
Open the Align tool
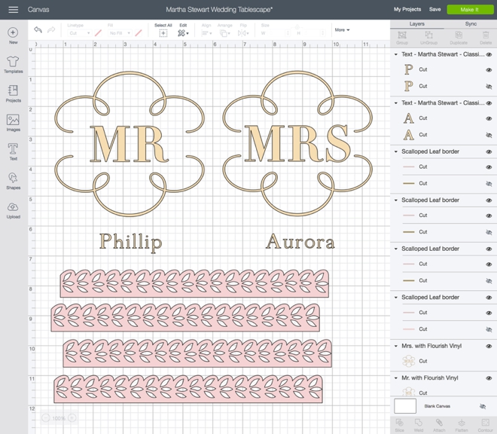coord(206,33)
